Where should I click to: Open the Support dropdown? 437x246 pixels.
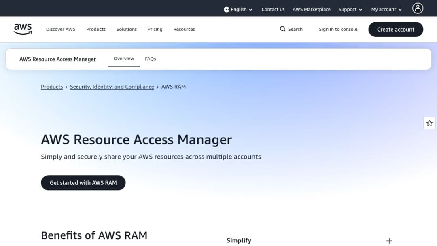[350, 9]
